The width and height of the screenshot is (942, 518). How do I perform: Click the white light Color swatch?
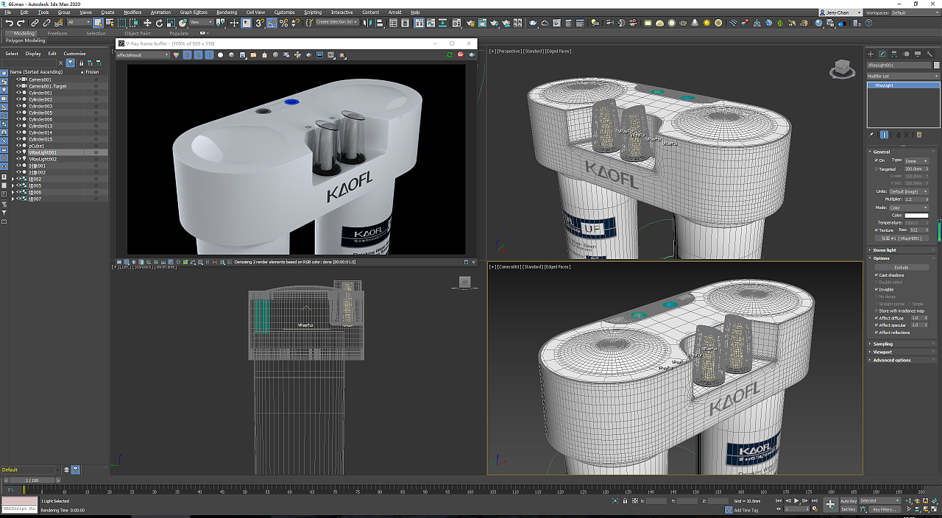(x=916, y=216)
